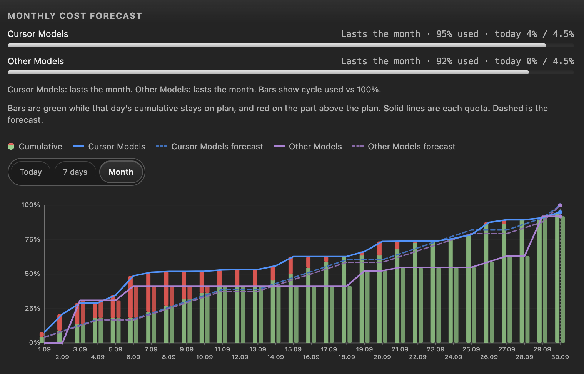Click the 6.09 x-axis date label
Image resolution: width=584 pixels, height=374 pixels.
[x=133, y=357]
